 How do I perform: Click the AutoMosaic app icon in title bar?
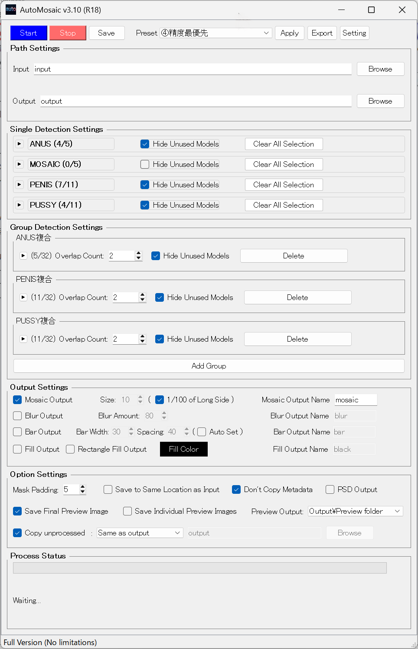10,10
